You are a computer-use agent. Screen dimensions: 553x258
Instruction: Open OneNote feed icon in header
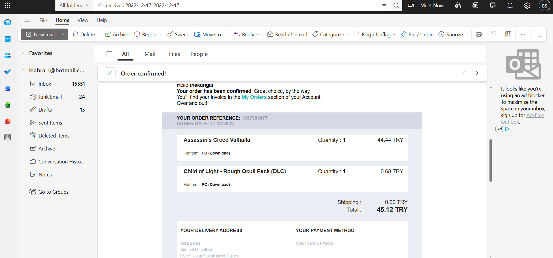[475, 5]
